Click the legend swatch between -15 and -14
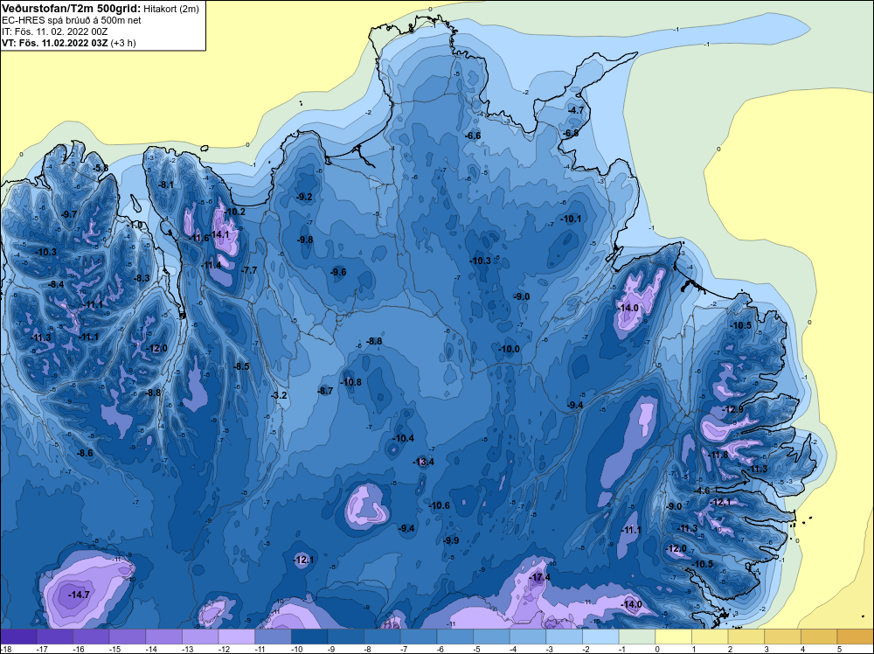The width and height of the screenshot is (874, 654). pyautogui.click(x=127, y=637)
